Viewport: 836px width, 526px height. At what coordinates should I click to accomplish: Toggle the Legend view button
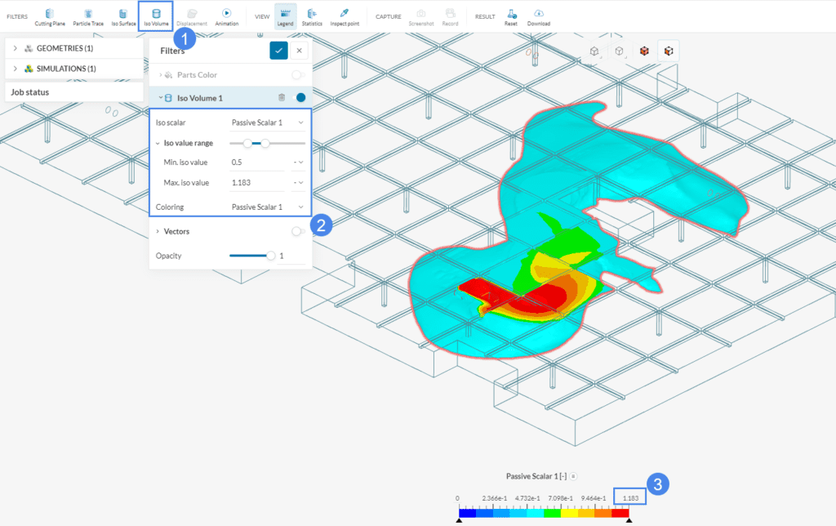tap(285, 14)
